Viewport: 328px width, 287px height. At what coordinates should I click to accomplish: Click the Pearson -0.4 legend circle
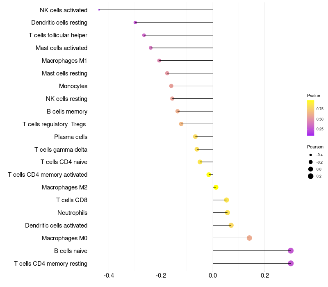click(311, 155)
